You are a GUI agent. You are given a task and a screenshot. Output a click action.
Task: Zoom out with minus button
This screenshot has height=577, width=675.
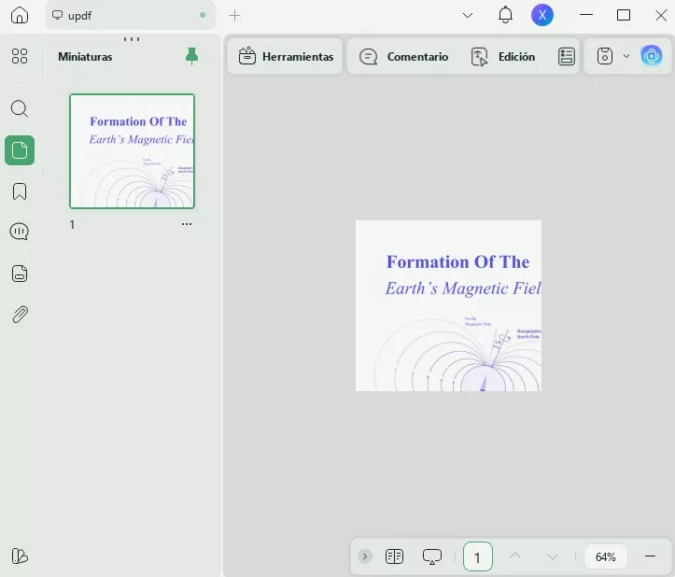pos(650,556)
